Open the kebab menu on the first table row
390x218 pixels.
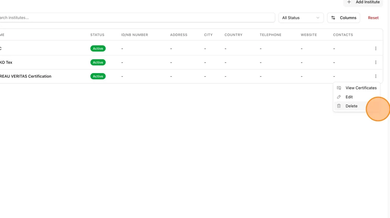pos(376,48)
